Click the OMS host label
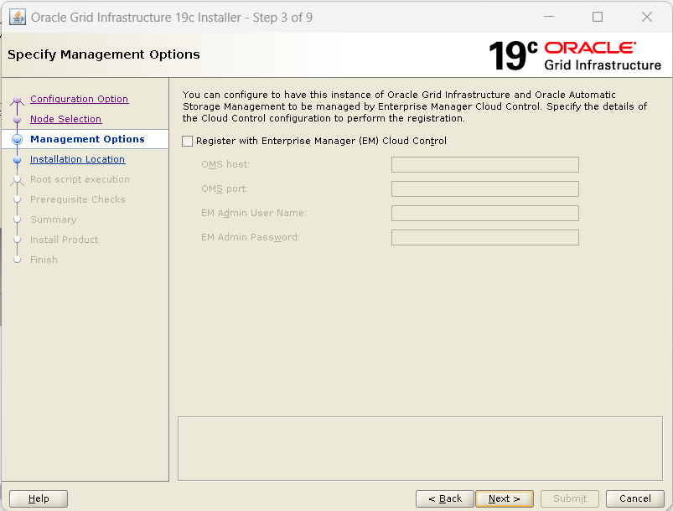 (225, 165)
